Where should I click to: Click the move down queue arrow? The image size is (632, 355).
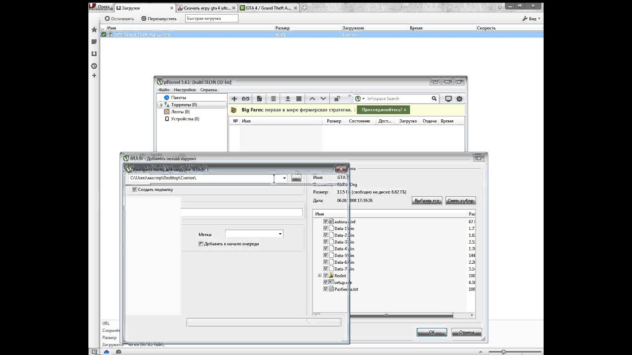click(x=323, y=99)
